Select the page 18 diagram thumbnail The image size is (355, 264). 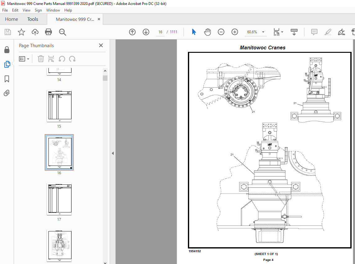[59, 246]
